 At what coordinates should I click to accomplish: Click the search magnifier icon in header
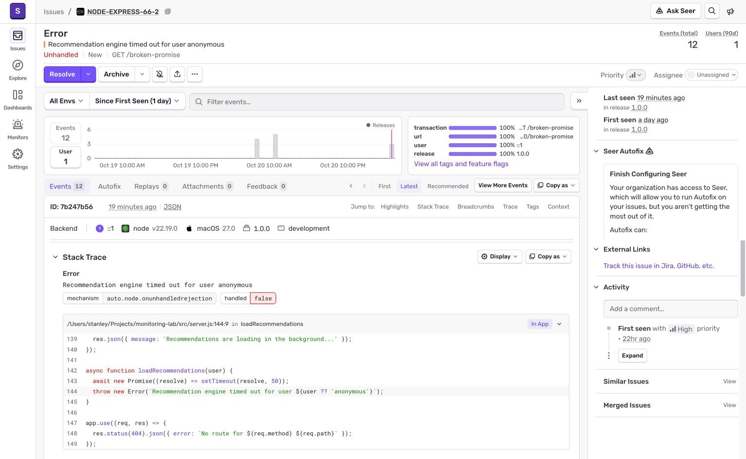coord(712,11)
